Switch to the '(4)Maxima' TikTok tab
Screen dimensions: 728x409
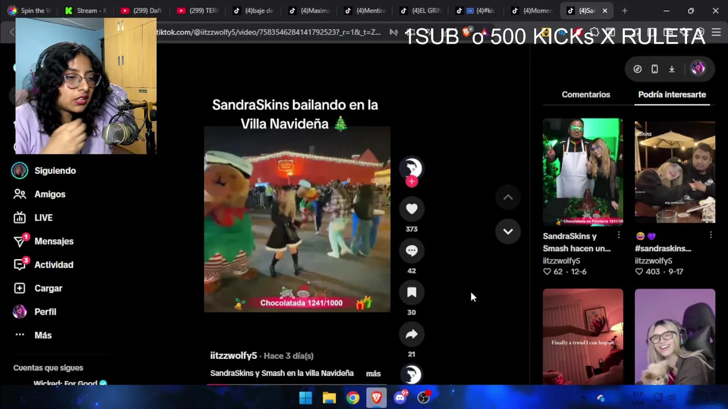[x=310, y=10]
